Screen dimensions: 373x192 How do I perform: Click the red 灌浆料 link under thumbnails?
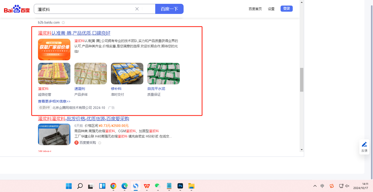43,89
